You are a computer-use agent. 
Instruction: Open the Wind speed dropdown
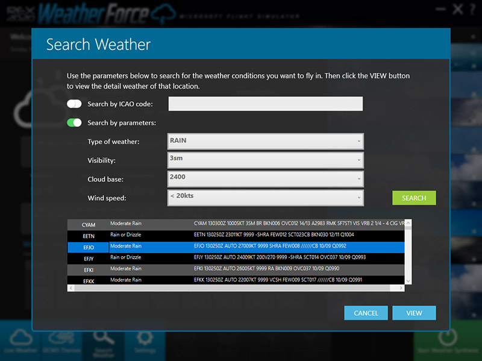(266, 198)
